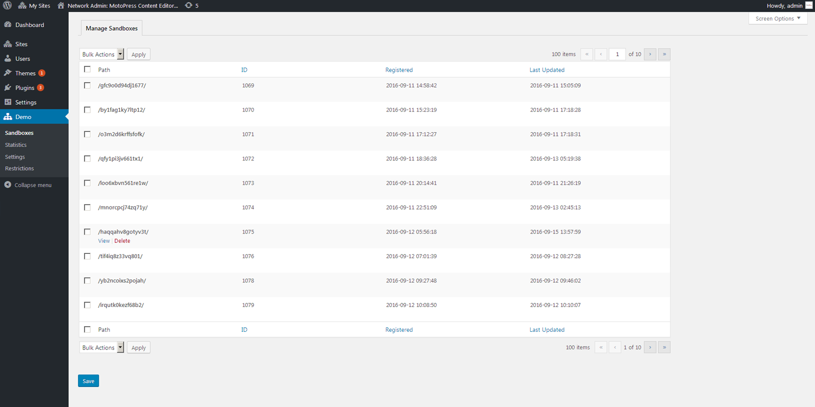Image resolution: width=815 pixels, height=407 pixels.
Task: Select checkbox for /mnorcpcj74zq71y/
Action: [x=87, y=208]
